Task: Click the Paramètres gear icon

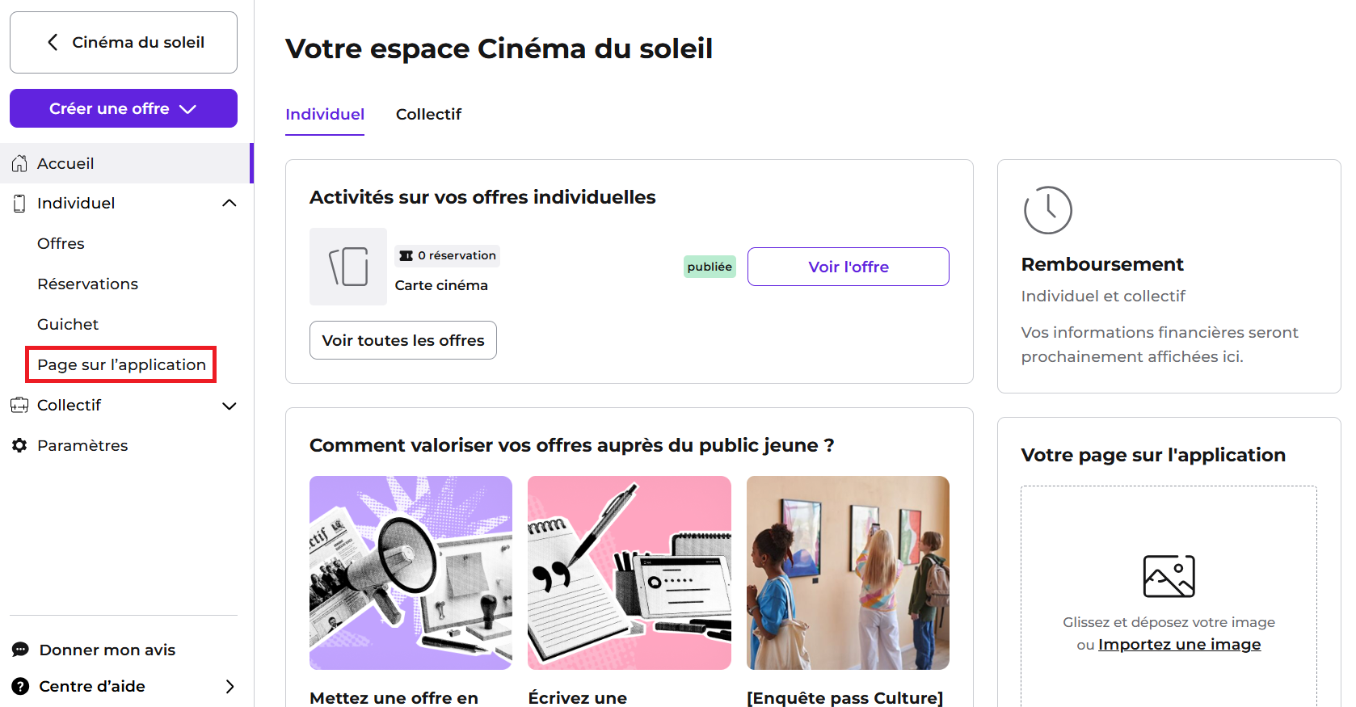Action: click(19, 445)
